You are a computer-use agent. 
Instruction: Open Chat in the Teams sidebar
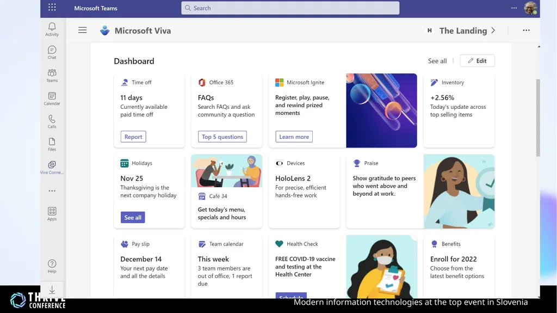(52, 52)
